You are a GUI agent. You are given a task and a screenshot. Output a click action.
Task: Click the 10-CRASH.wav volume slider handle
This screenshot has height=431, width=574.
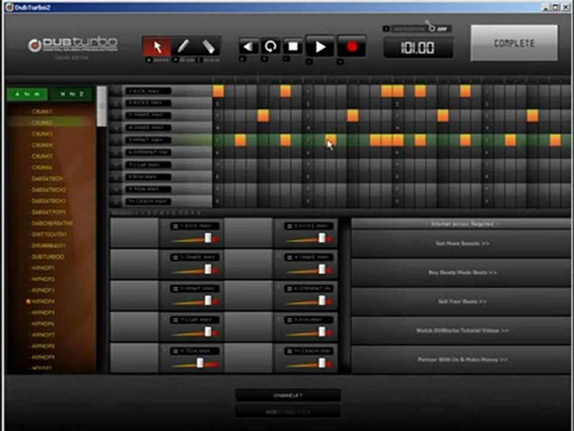(322, 363)
